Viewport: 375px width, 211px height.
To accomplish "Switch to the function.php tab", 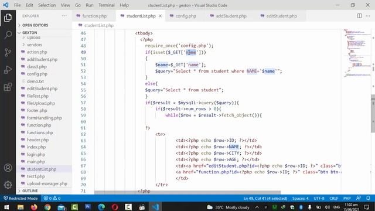I will pos(94,16).
